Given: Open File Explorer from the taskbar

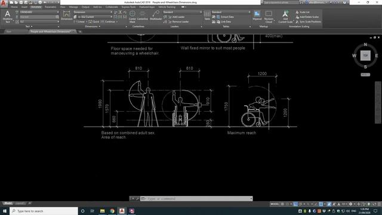Looking at the screenshot, I should (x=102, y=211).
